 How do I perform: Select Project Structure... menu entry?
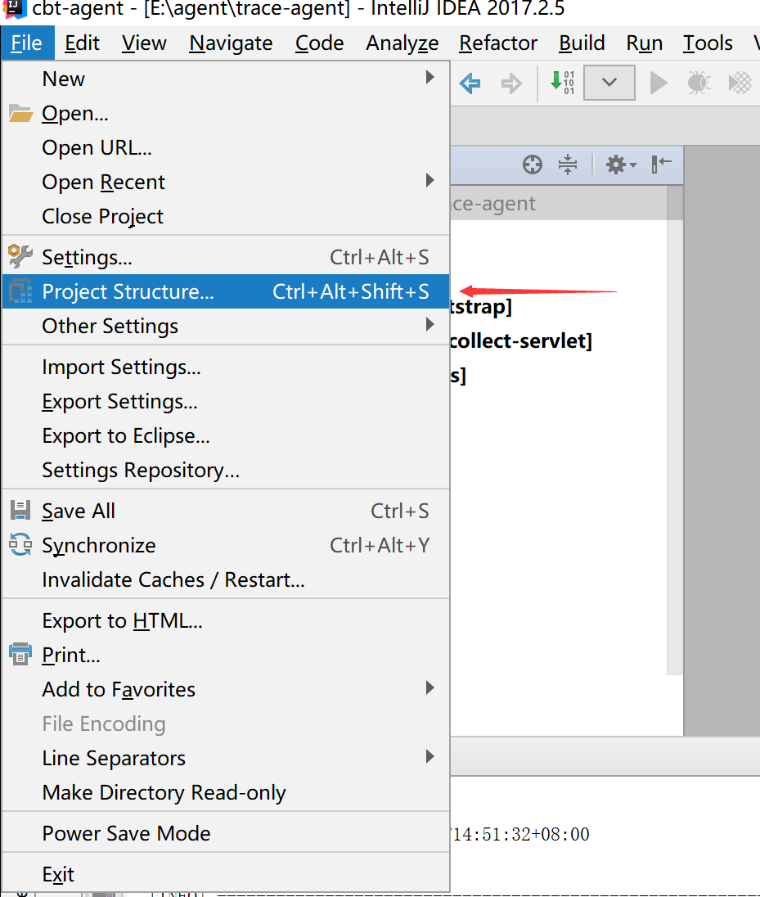[226, 291]
